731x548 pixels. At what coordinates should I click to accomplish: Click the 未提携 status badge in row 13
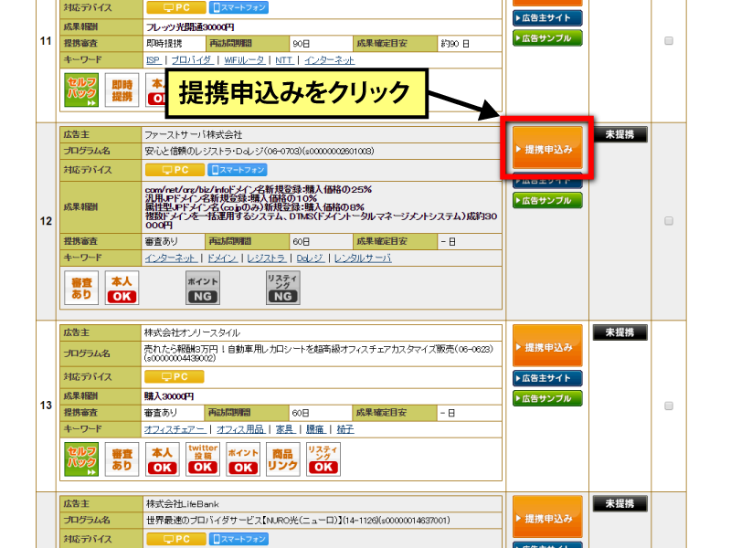620,332
